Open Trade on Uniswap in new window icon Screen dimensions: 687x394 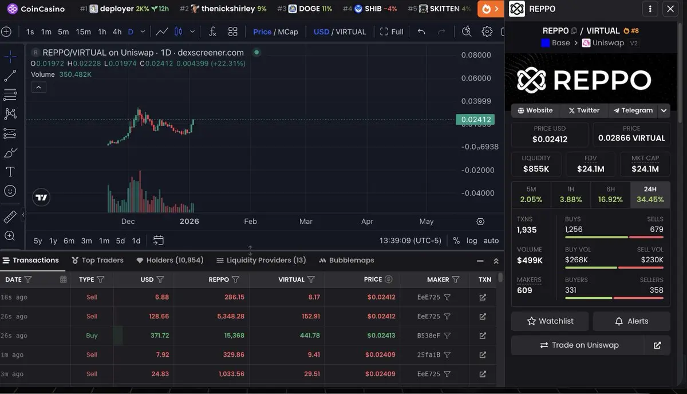tap(657, 345)
